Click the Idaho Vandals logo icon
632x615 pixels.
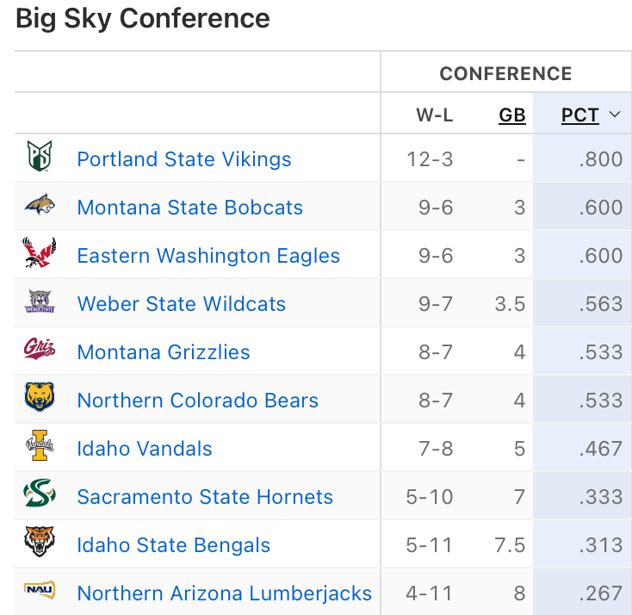[40, 447]
